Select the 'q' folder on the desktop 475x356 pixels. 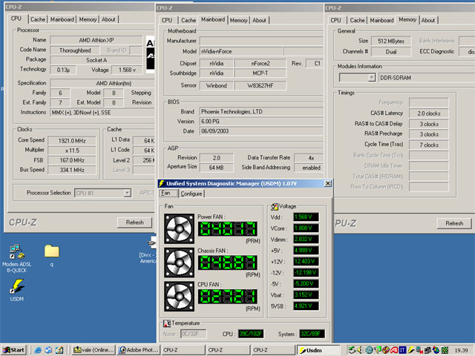point(52,255)
